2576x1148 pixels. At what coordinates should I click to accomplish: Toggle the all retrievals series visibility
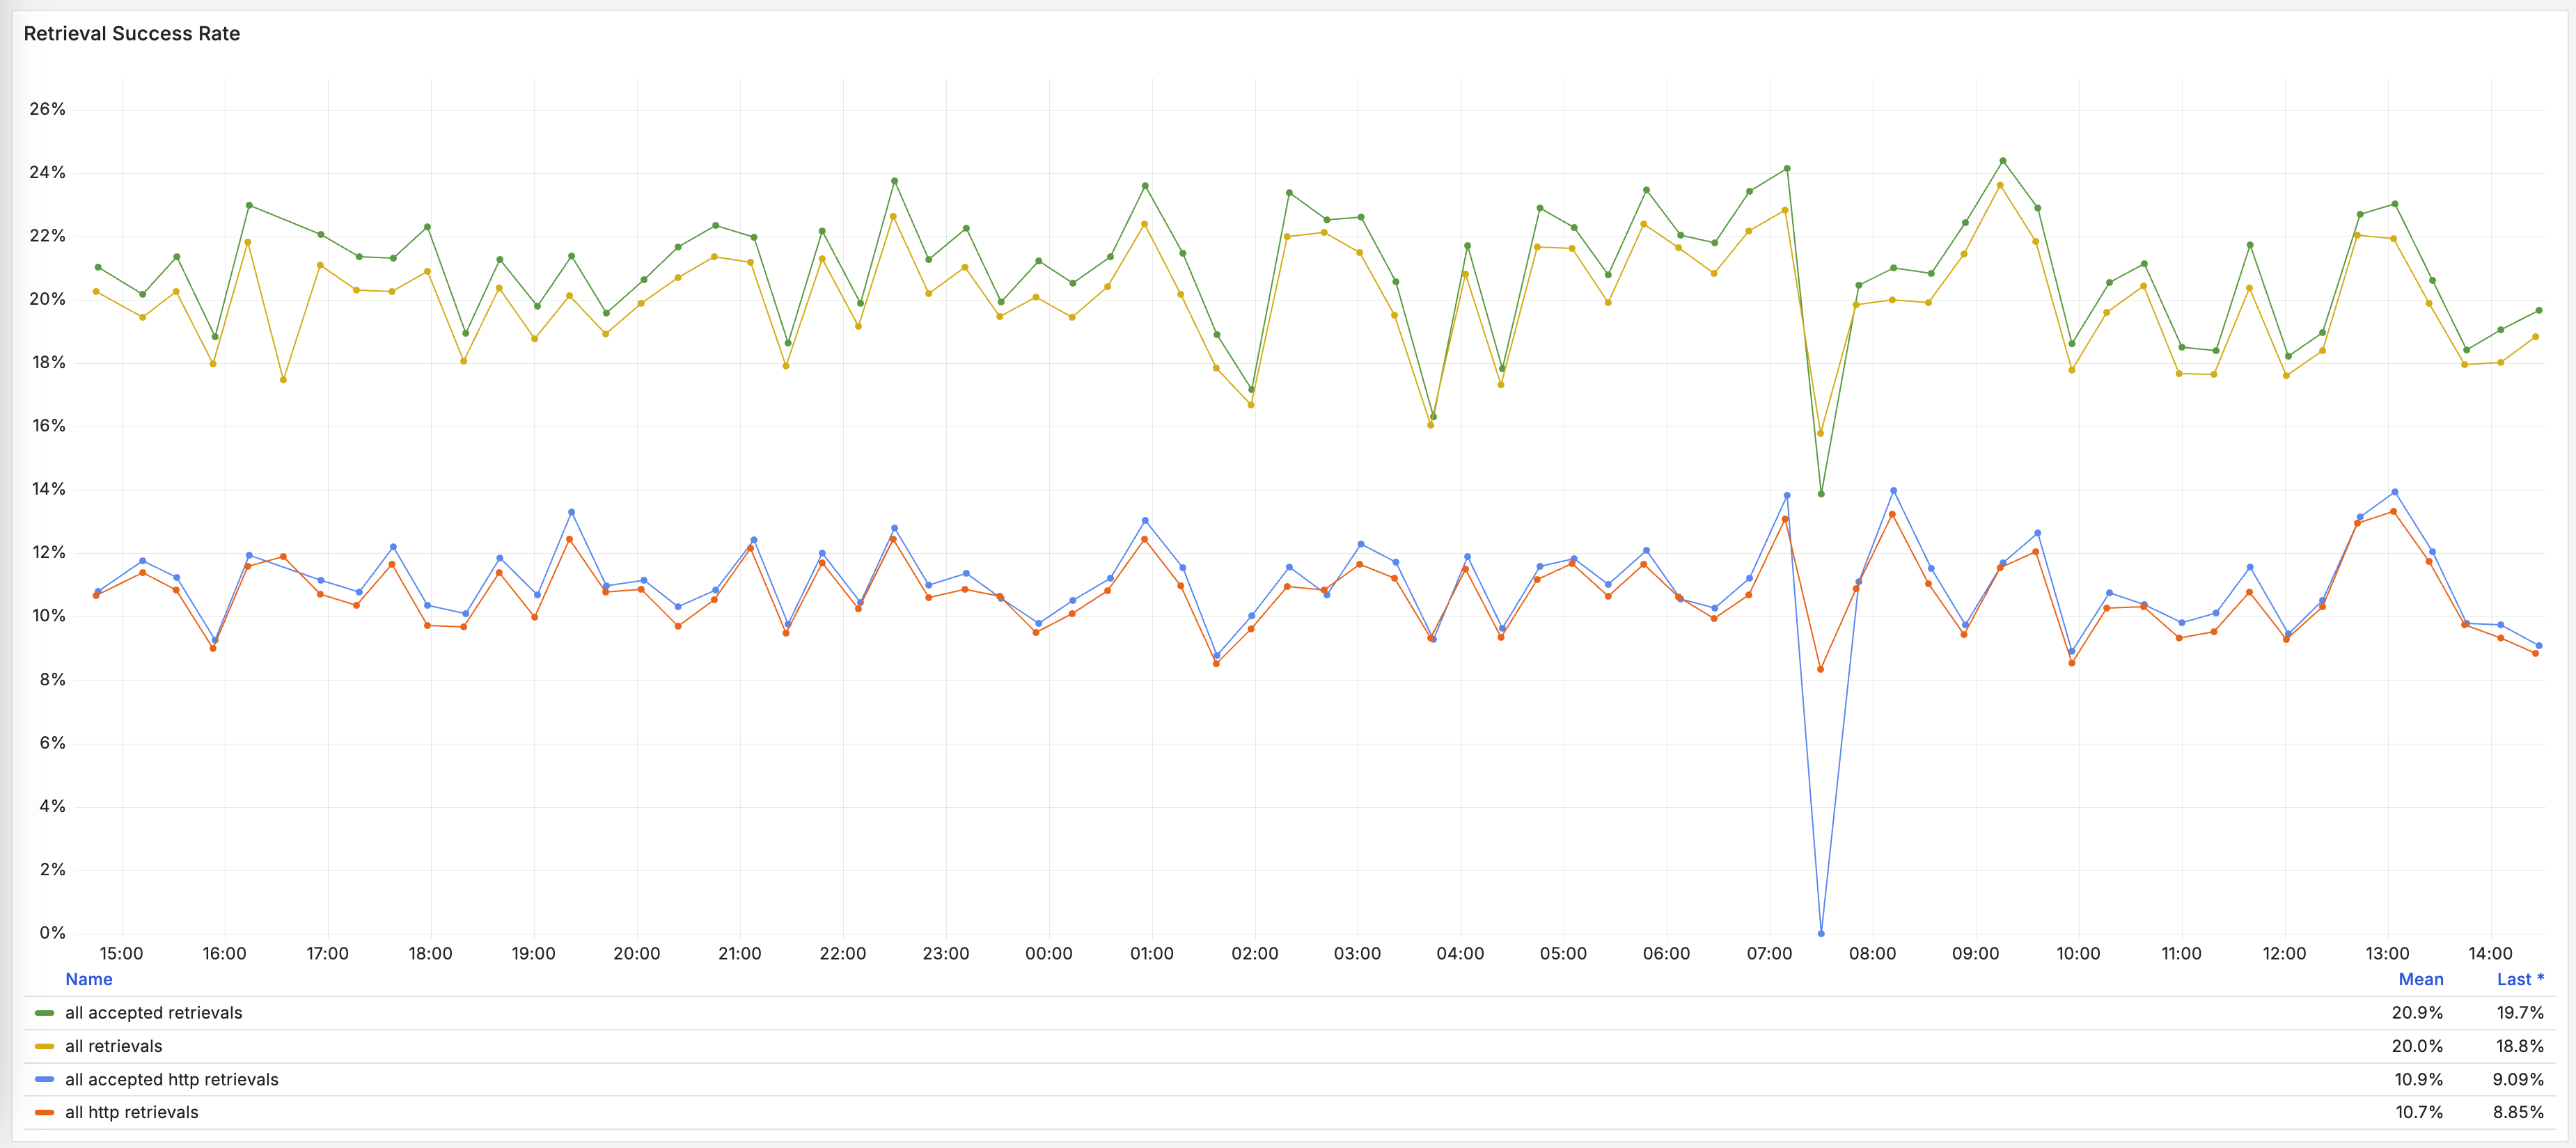pyautogui.click(x=113, y=1046)
